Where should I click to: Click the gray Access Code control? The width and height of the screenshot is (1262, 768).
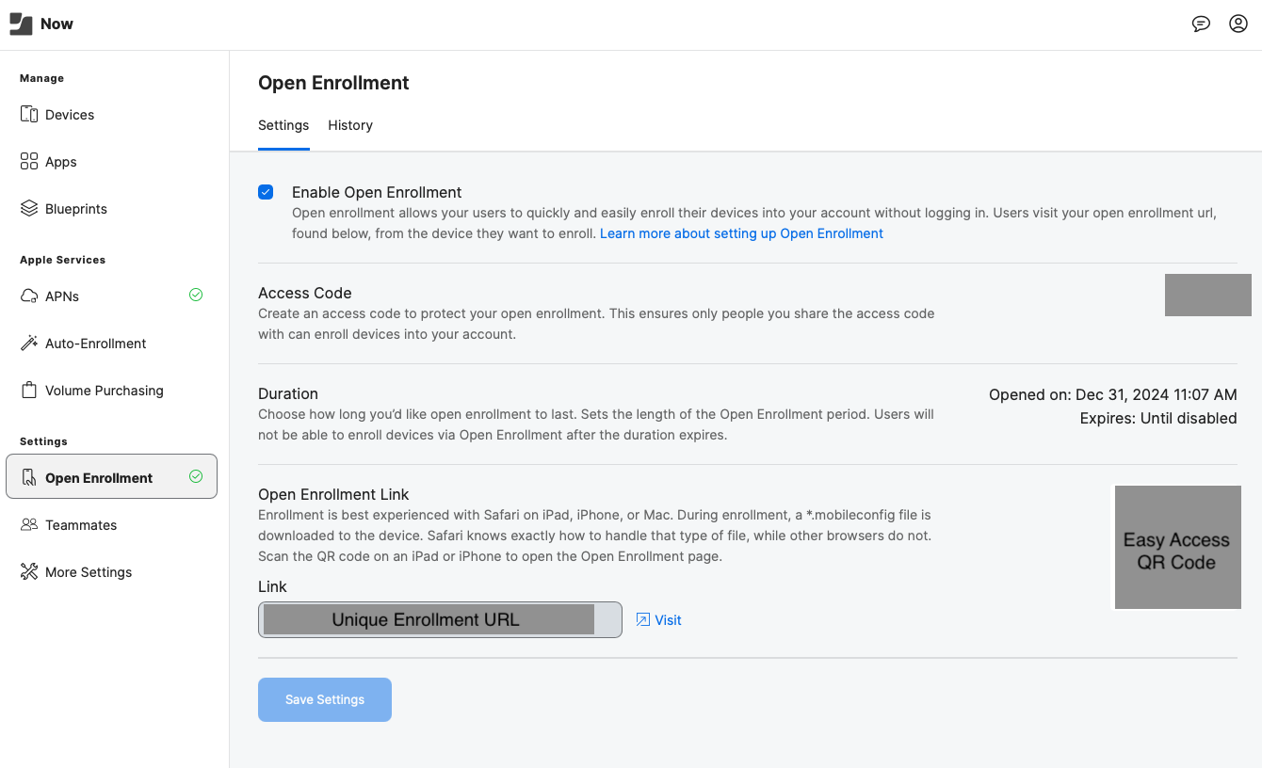(x=1208, y=295)
